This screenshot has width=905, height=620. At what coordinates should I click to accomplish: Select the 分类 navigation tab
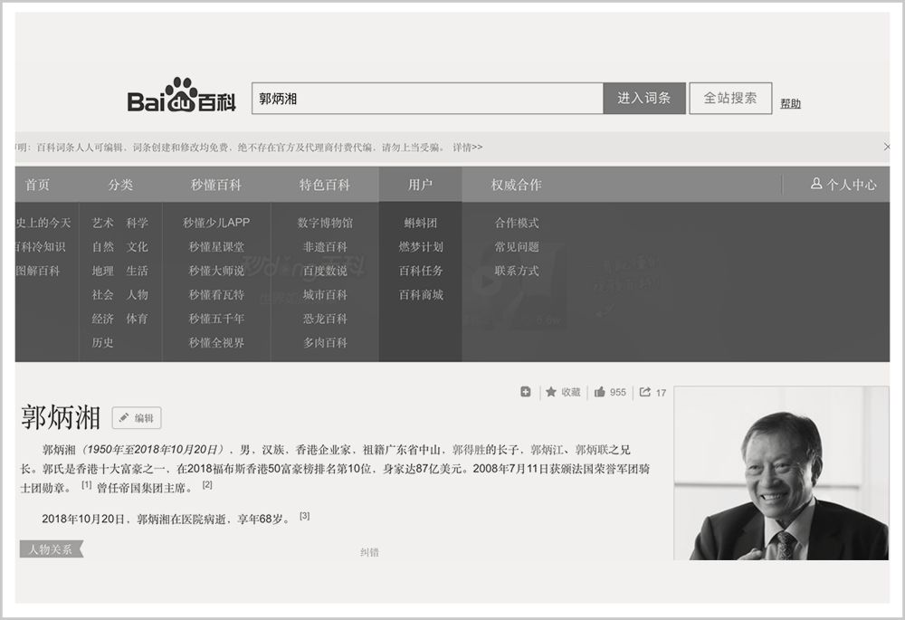[120, 185]
